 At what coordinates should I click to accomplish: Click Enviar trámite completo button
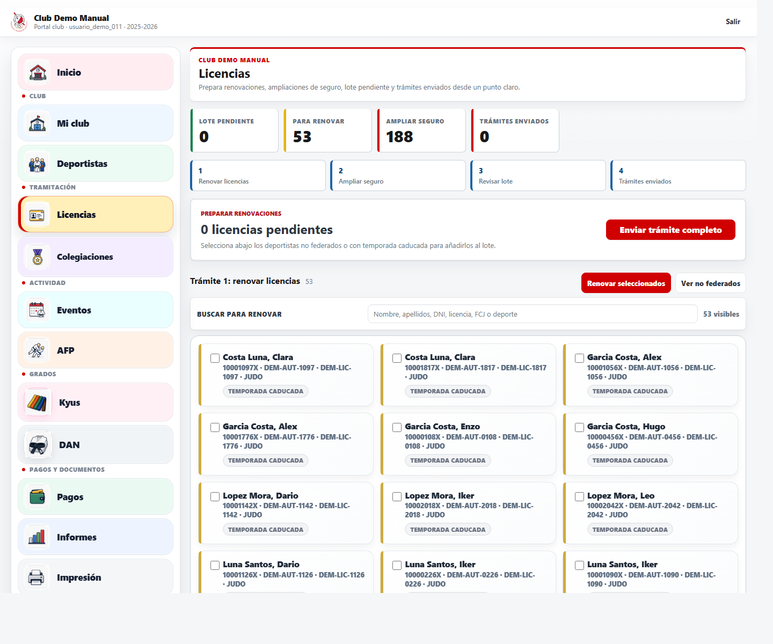point(670,230)
